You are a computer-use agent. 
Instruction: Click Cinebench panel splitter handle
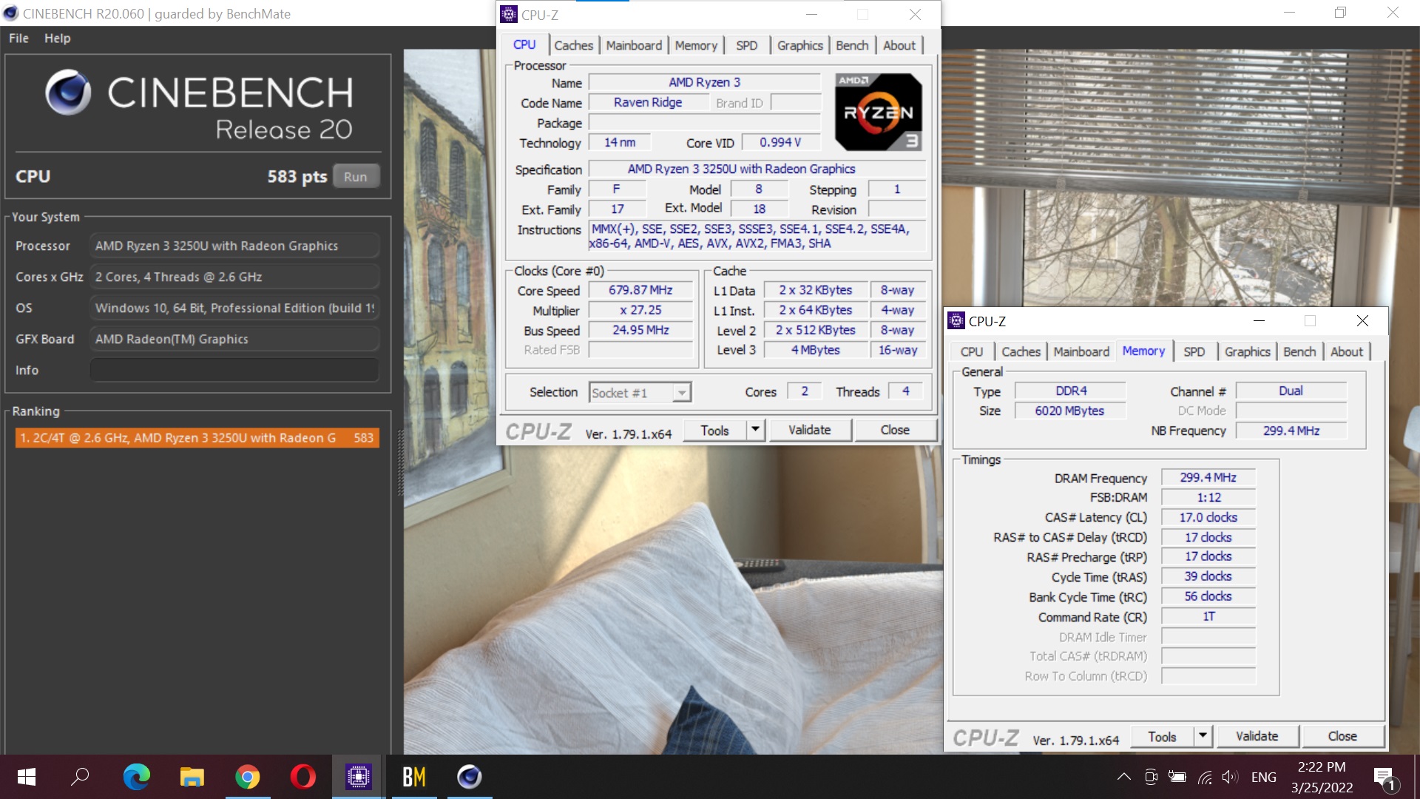click(400, 462)
